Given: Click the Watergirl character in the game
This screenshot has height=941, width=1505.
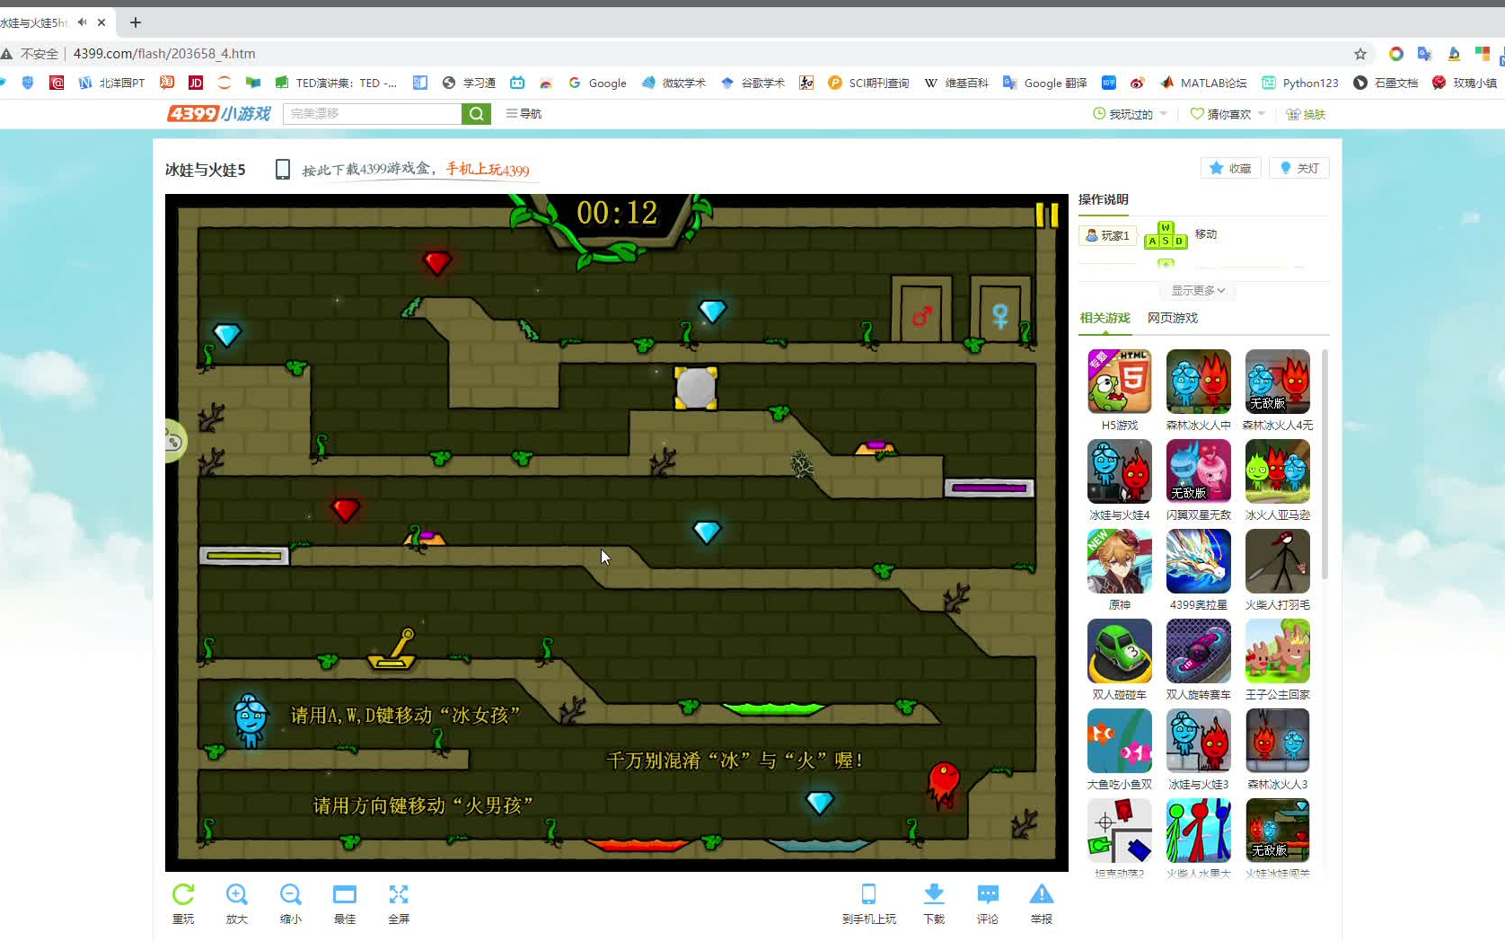Looking at the screenshot, I should 250,720.
